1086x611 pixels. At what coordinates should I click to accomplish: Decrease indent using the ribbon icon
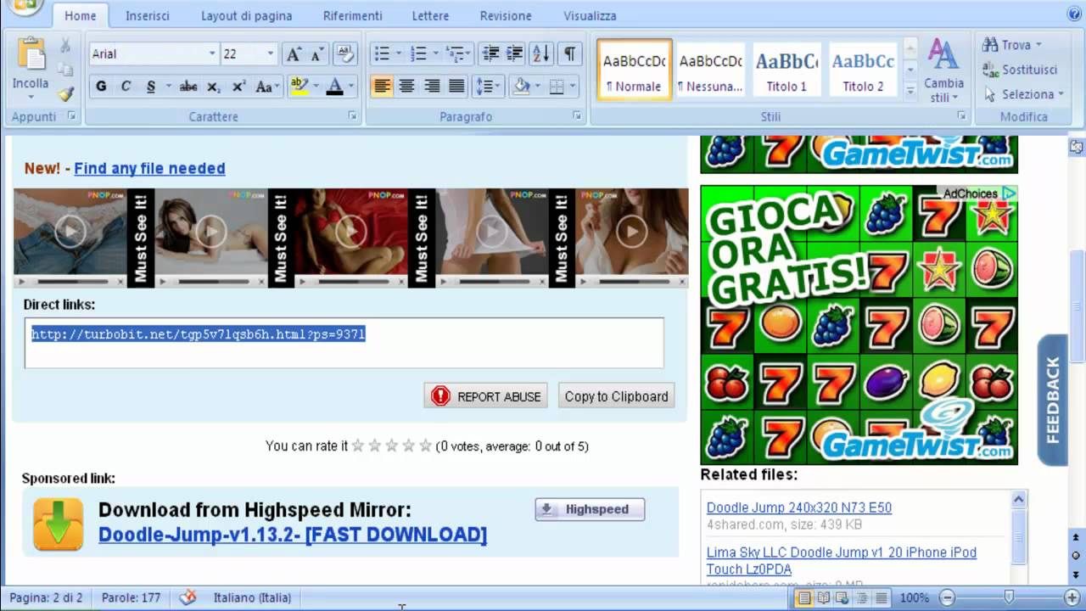point(490,54)
